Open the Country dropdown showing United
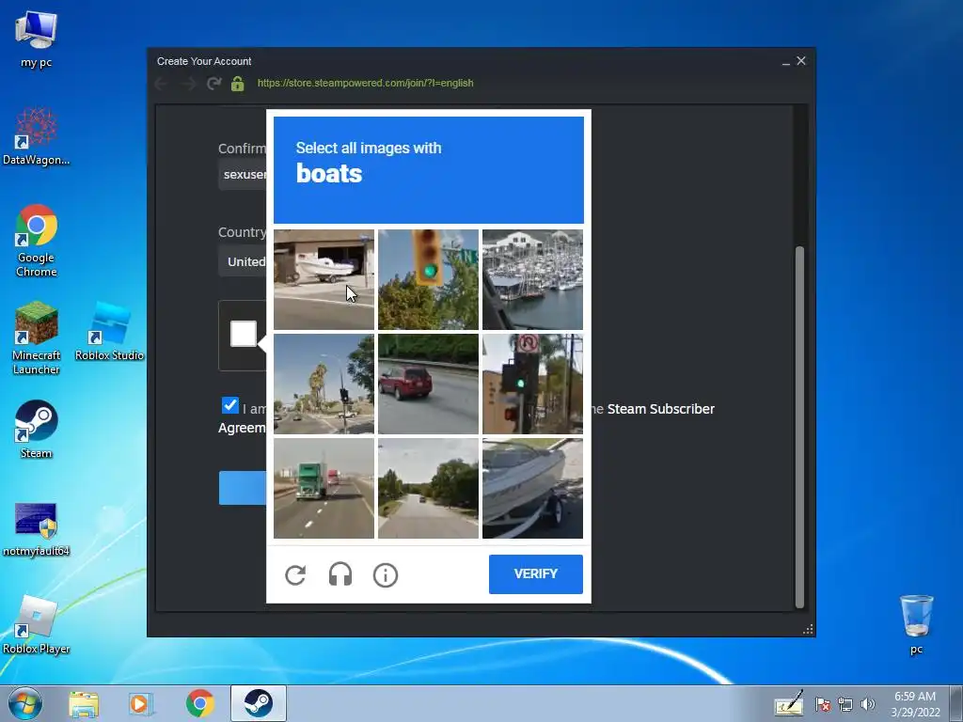Image resolution: width=963 pixels, height=722 pixels. [x=243, y=261]
